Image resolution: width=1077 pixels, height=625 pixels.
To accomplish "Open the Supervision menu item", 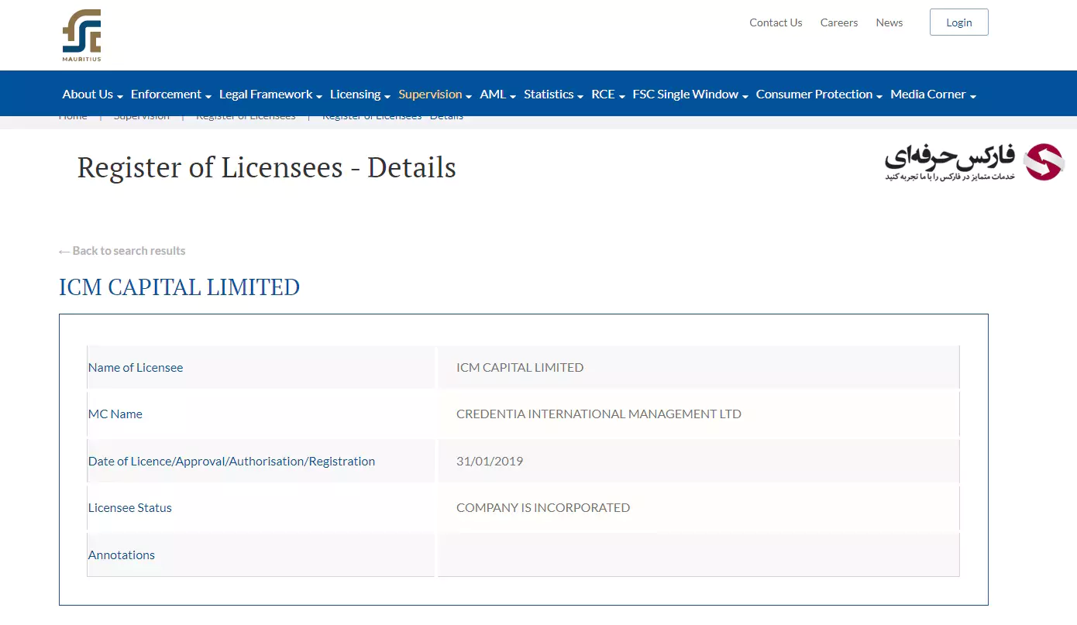I will pyautogui.click(x=435, y=94).
